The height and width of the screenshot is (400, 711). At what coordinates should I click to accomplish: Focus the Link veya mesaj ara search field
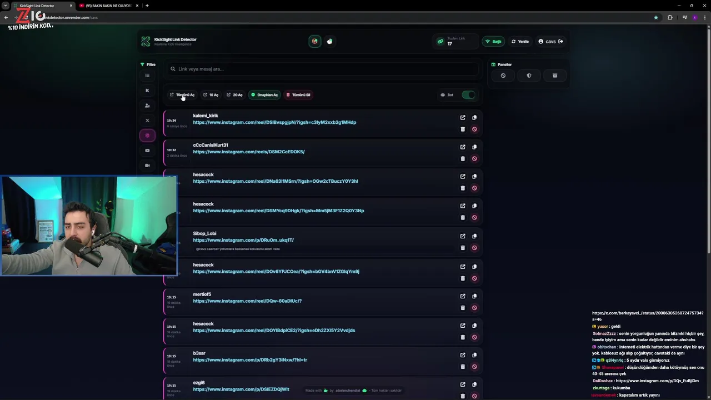coord(322,69)
